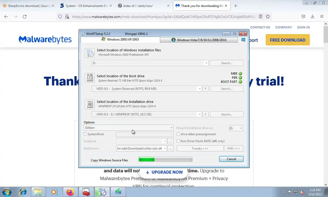
Task: Toggle reader view icon in the address bar
Action: [261, 16]
